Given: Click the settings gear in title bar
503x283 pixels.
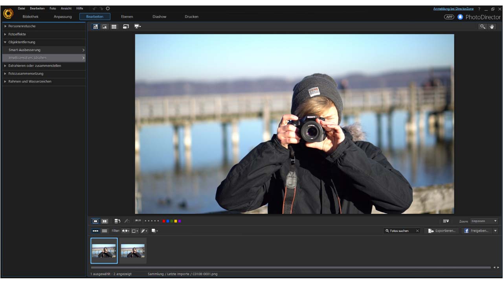Looking at the screenshot, I should click(x=108, y=8).
